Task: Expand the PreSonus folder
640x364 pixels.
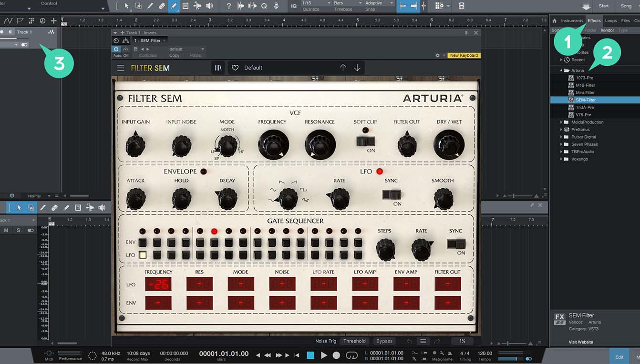Action: click(x=561, y=130)
